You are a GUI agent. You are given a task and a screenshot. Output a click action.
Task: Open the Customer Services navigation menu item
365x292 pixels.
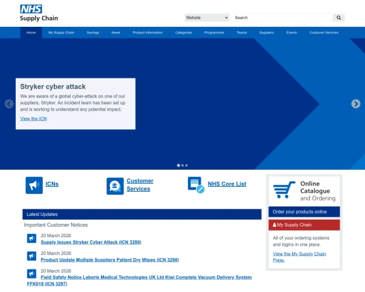tap(324, 33)
